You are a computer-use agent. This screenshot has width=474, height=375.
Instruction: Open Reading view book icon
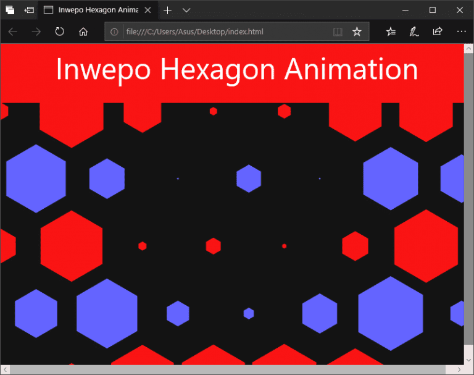(337, 32)
